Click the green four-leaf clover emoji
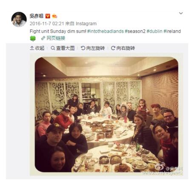 (33, 38)
